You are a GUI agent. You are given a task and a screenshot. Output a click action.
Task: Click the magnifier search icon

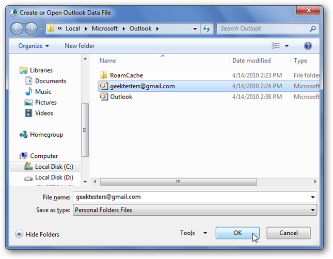pos(313,28)
